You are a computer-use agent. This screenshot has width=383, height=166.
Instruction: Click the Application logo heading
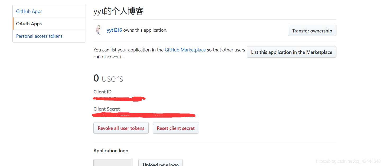tap(111, 151)
